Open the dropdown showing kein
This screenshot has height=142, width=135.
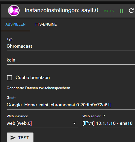coord(71,60)
